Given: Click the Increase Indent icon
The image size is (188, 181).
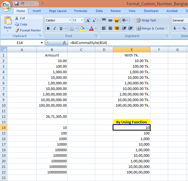Looking at the screenshot, I should tap(130, 28).
